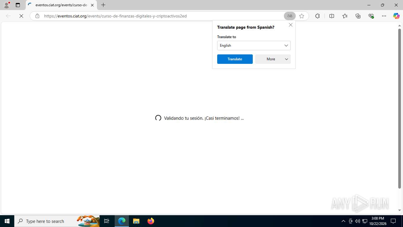Open Split screen view
The image size is (403, 227).
[x=332, y=16]
